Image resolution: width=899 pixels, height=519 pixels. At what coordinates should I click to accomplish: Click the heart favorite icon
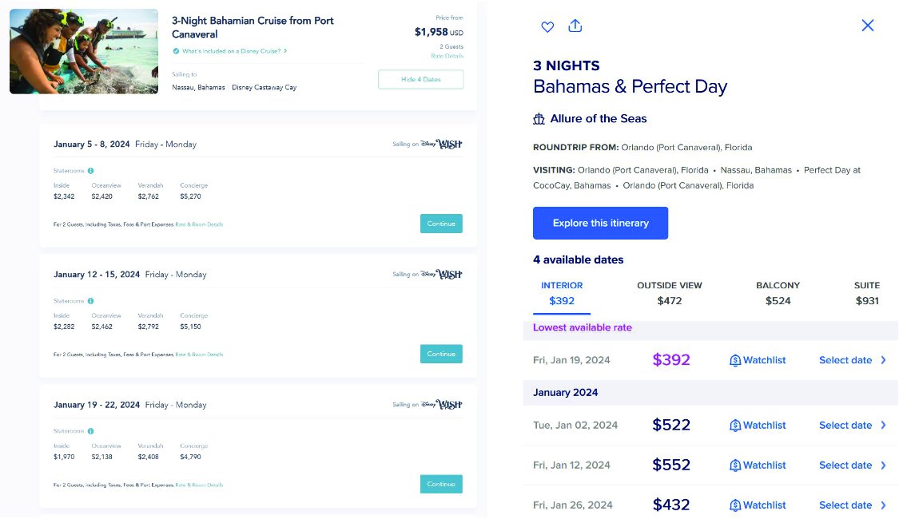(547, 26)
